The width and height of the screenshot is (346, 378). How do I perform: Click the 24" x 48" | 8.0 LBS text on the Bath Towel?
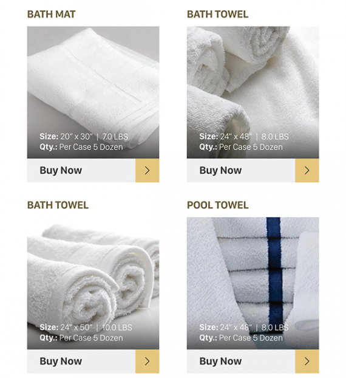(x=254, y=137)
